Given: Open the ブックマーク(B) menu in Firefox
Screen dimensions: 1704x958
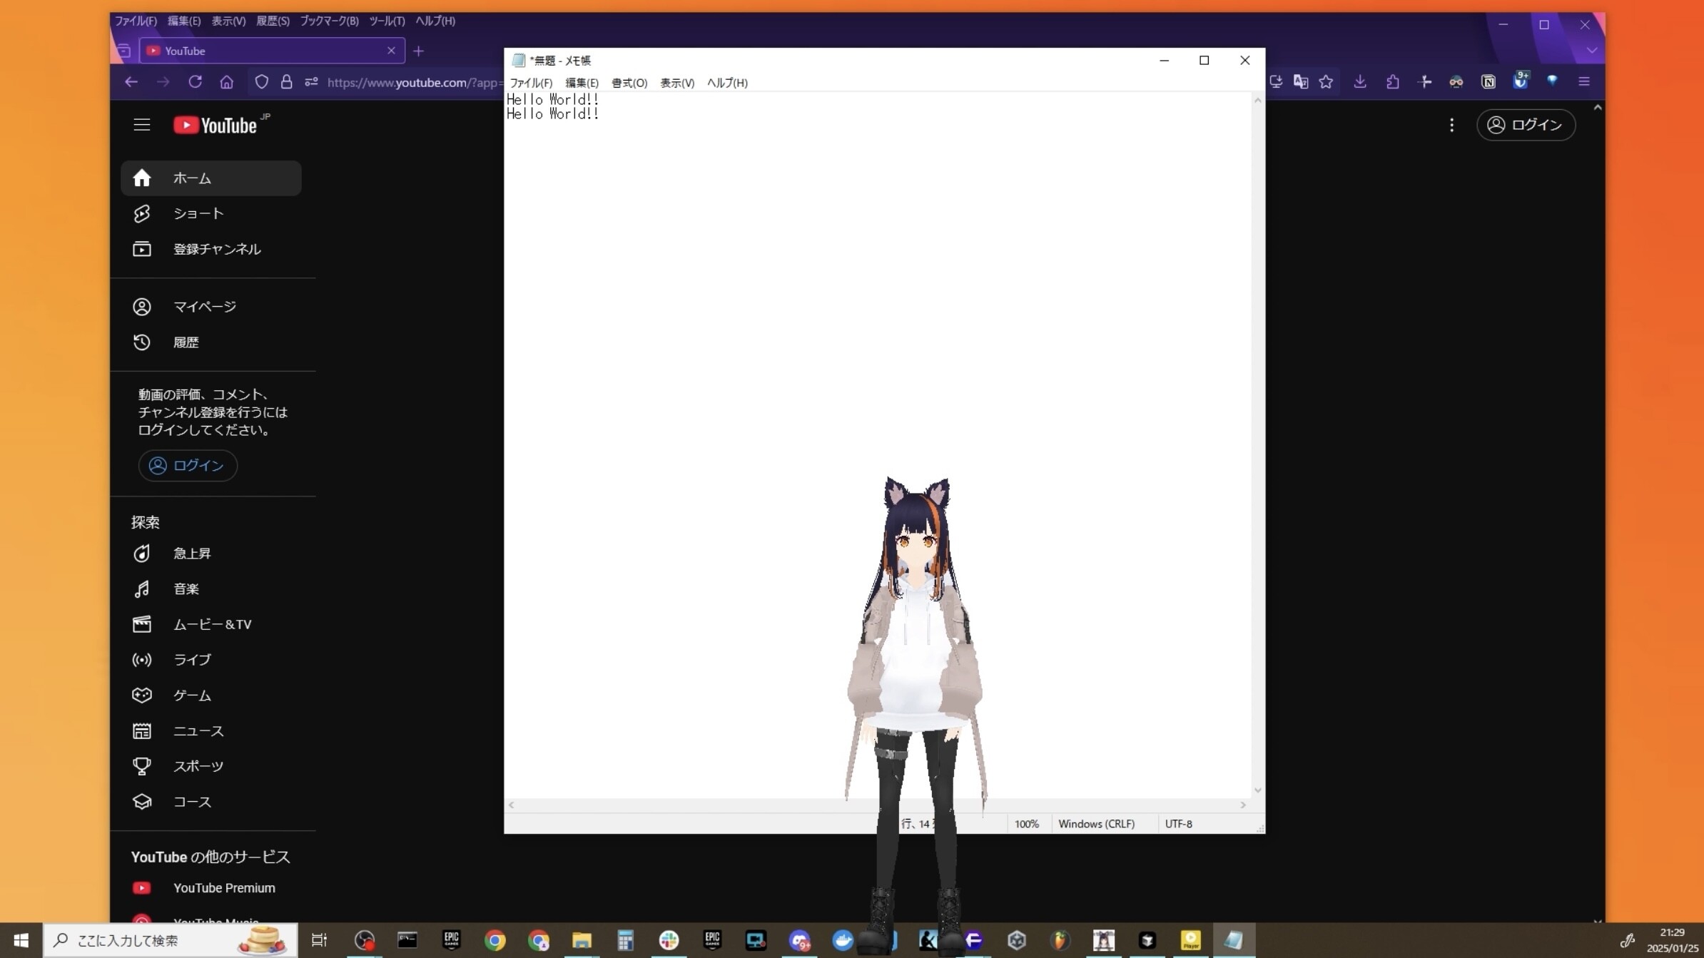Looking at the screenshot, I should (x=328, y=21).
